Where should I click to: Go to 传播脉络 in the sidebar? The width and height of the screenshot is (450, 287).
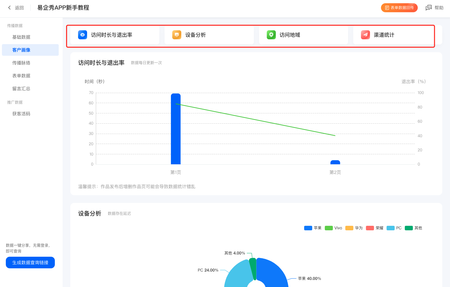coord(30,63)
